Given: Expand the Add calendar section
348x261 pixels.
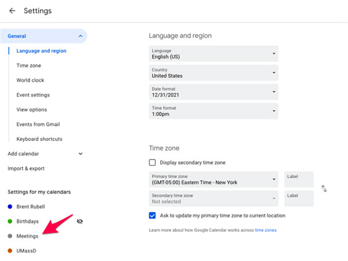Looking at the screenshot, I should click(x=80, y=154).
